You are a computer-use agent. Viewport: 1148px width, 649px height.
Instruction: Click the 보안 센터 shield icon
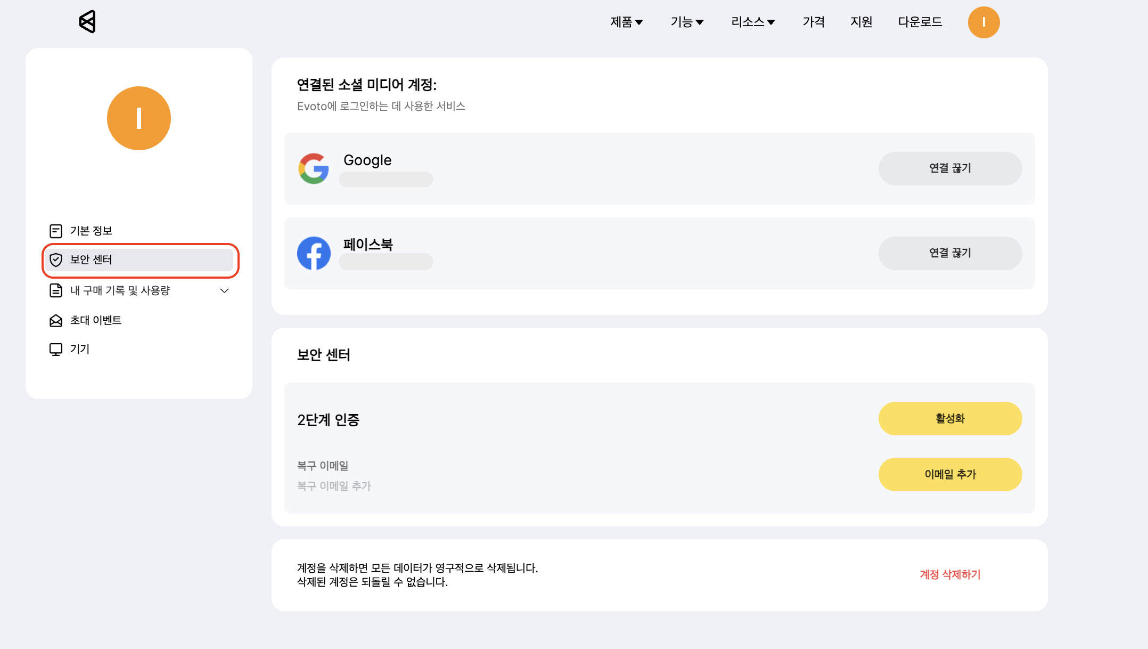click(x=56, y=260)
